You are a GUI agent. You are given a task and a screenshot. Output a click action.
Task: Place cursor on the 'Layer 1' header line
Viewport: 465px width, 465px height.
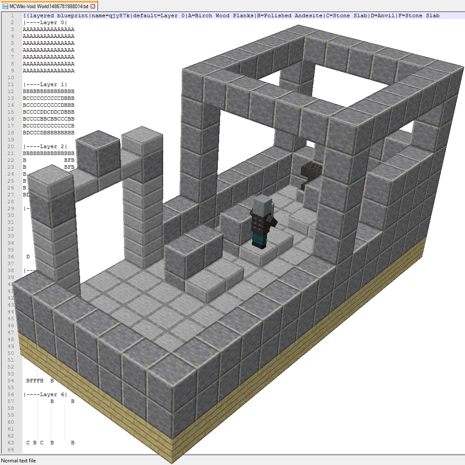coord(45,84)
